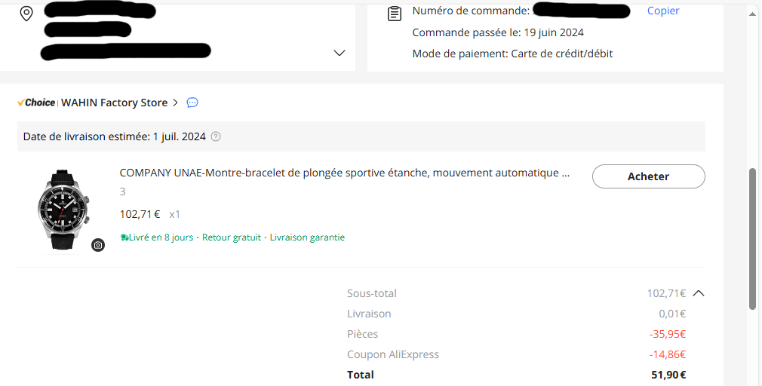Viewport: 762px width, 386px height.
Task: Click the Livré en 8 jours text
Action: point(161,237)
